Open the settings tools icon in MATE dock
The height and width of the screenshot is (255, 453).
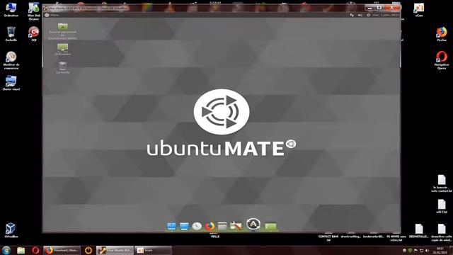[x=236, y=226]
